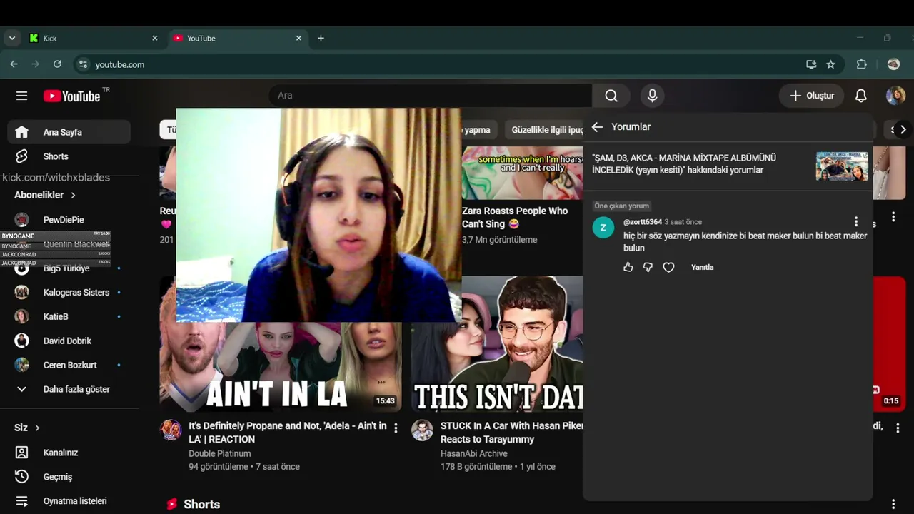Open Chrome profile avatar in toolbar
Screen dimensions: 914x514
(893, 64)
